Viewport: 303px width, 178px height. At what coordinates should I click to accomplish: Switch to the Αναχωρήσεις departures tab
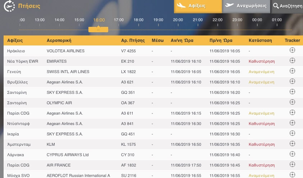[x=246, y=6]
